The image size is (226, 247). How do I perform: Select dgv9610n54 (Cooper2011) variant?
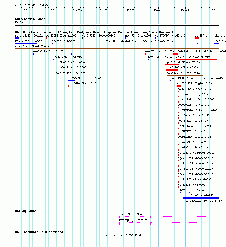pos(182,62)
